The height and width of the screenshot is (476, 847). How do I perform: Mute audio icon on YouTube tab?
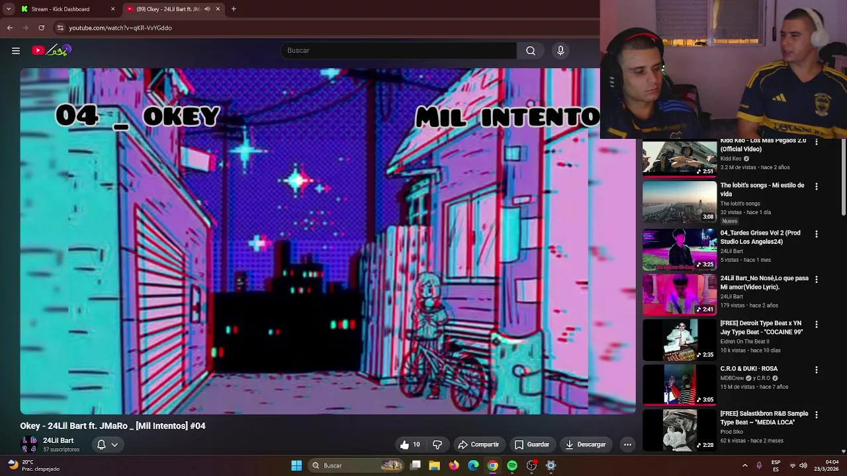pyautogui.click(x=207, y=9)
